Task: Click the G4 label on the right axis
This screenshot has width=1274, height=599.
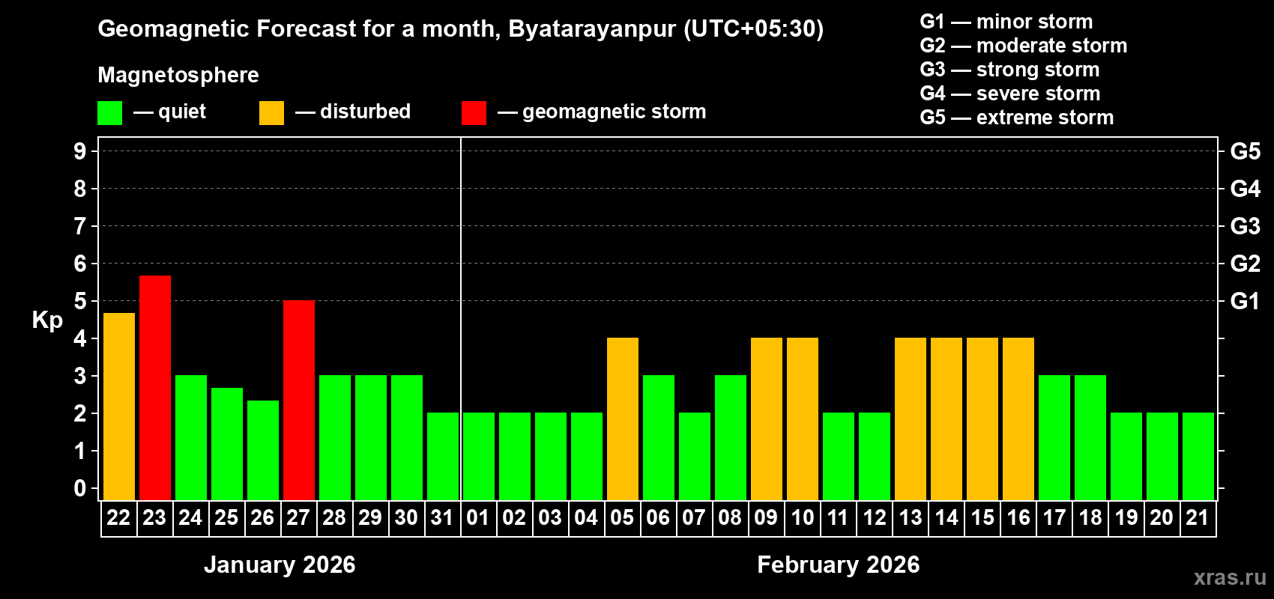Action: pos(1246,189)
